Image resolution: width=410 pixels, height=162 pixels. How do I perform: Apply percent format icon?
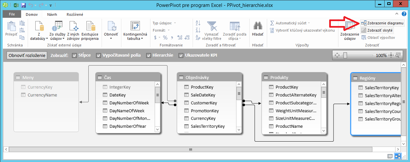coord(165,38)
